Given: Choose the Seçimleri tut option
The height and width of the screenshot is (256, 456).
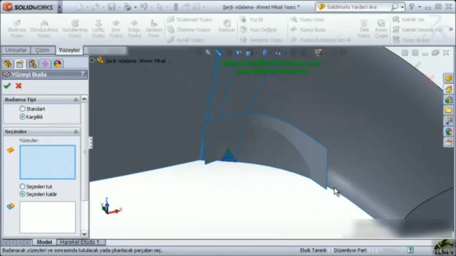Looking at the screenshot, I should [x=22, y=186].
